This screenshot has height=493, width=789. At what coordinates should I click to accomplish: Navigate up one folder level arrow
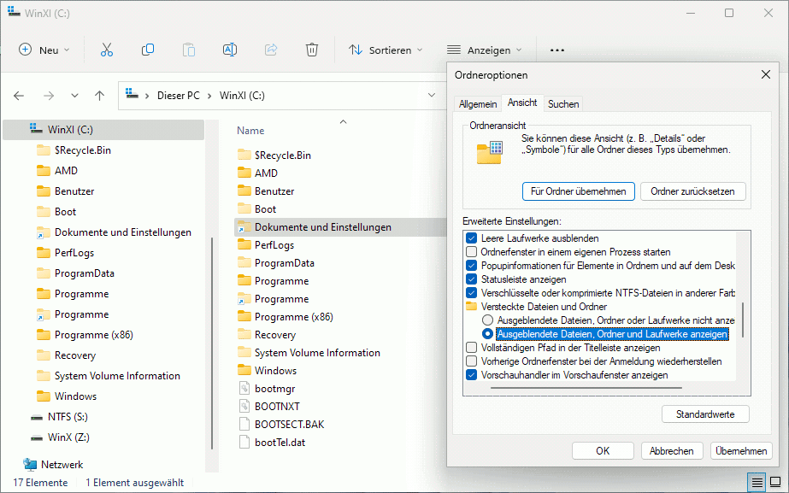pyautogui.click(x=100, y=96)
